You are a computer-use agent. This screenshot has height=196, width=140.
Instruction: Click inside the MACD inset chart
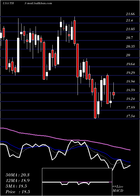[x=77, y=182]
